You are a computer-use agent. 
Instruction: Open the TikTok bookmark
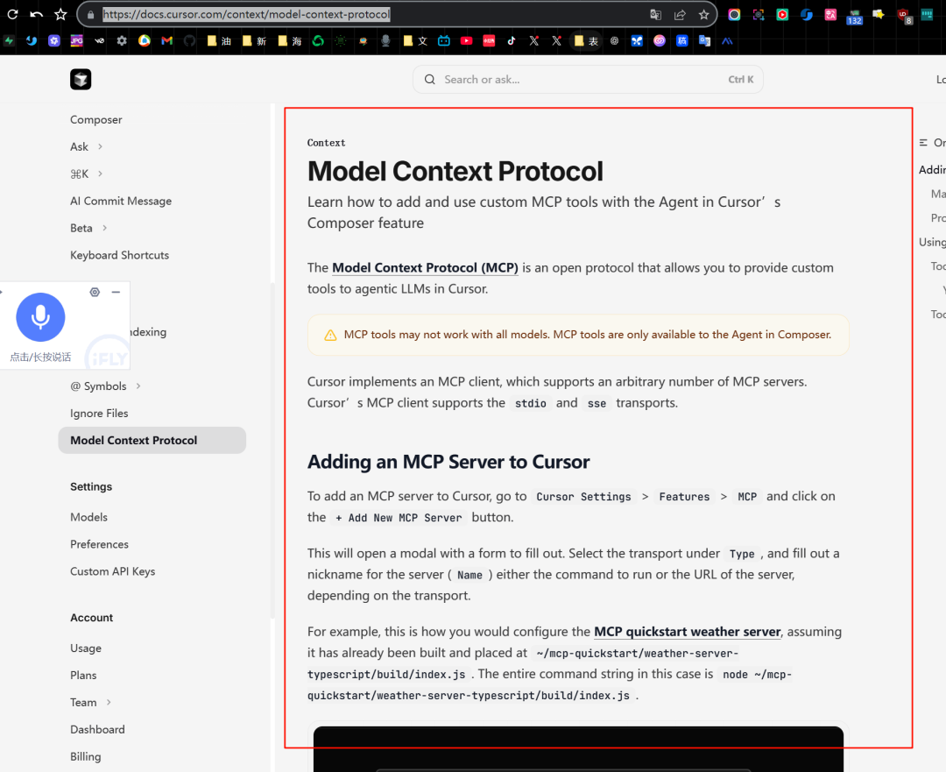(x=512, y=40)
